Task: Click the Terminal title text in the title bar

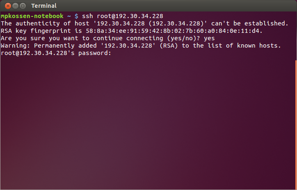Action: (x=44, y=6)
